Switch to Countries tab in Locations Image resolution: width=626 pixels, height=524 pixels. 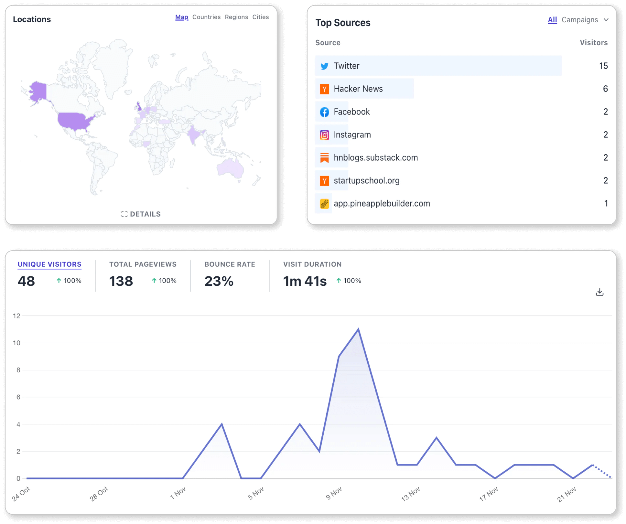[206, 17]
